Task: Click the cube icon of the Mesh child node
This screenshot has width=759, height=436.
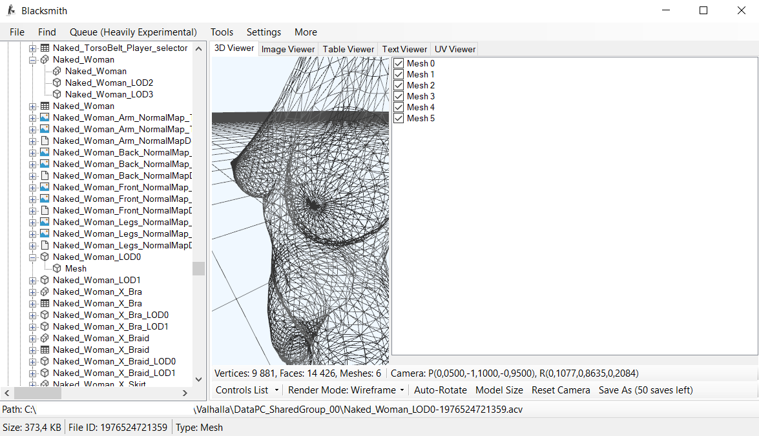Action: [x=57, y=268]
